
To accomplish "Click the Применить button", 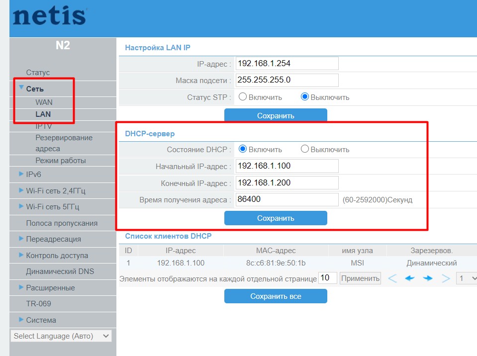I will (360, 278).
